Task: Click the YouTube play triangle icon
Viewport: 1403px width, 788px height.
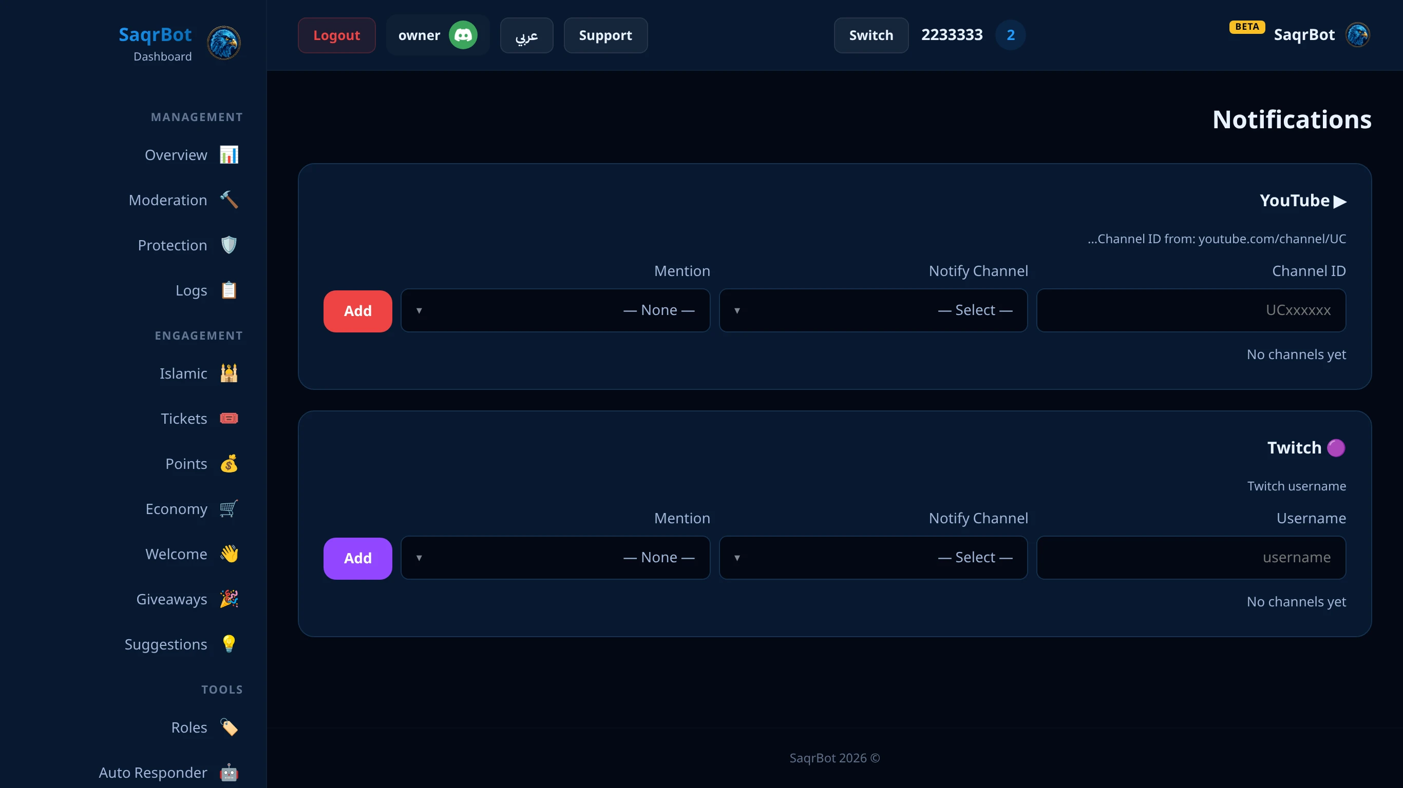Action: (x=1340, y=201)
